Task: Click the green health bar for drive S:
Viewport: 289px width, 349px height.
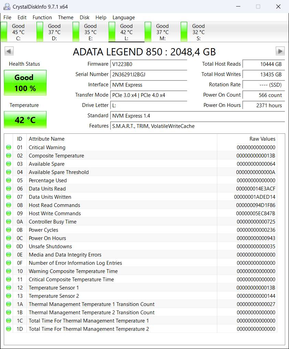Action: [184, 32]
